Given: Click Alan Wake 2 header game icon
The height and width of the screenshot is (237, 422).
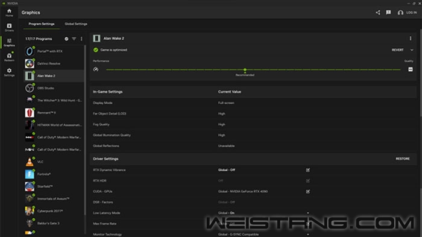Looking at the screenshot, I should click(96, 39).
